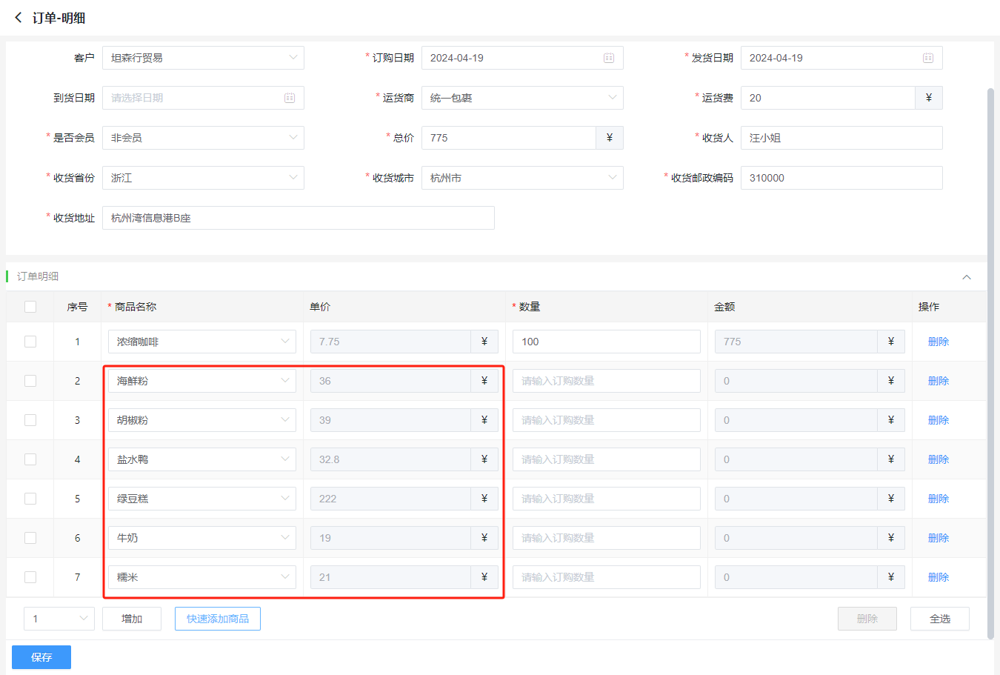Open the 客户 dropdown showing 坦森行贸易
Image resolution: width=1000 pixels, height=675 pixels.
203,58
